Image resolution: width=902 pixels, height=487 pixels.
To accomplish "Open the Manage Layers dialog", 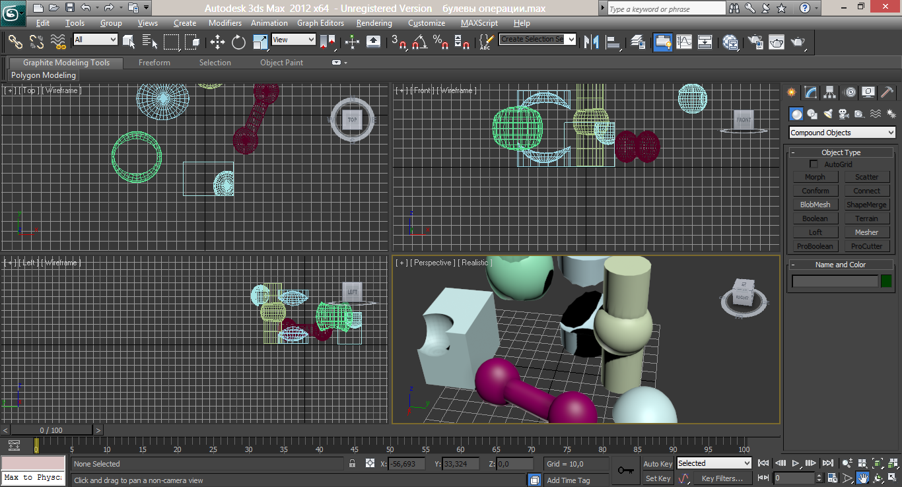I will tap(638, 42).
